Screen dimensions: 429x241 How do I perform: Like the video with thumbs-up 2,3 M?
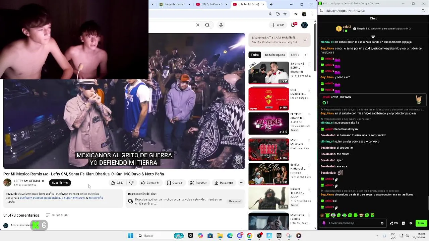coord(117,183)
